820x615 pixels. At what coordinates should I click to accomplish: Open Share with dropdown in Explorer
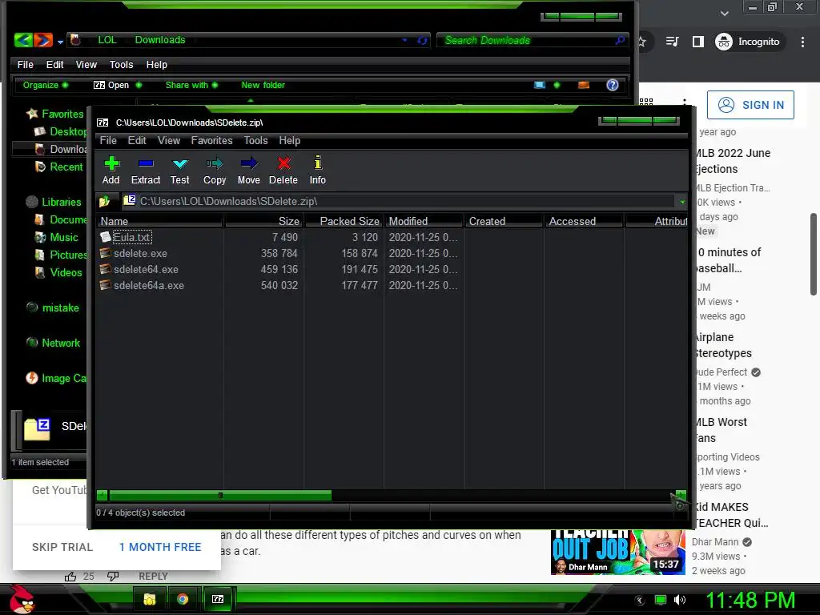point(191,85)
